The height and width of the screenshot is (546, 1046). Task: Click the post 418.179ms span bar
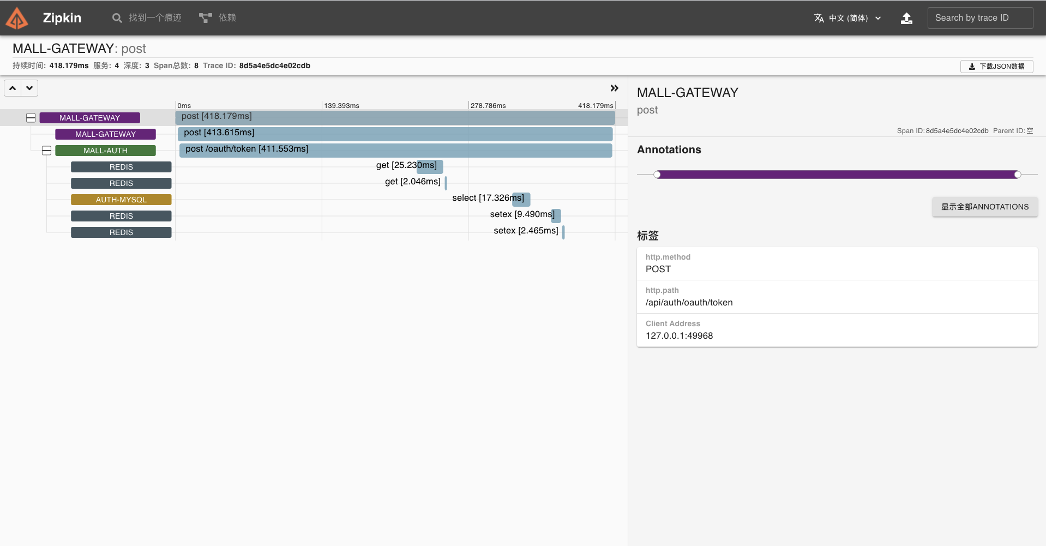[x=395, y=117]
